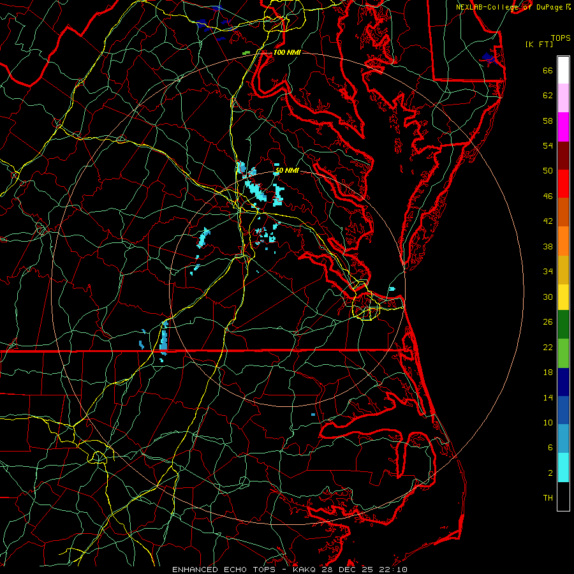The height and width of the screenshot is (574, 574).
Task: Click the bright red legend swatch
Action: tap(563, 184)
